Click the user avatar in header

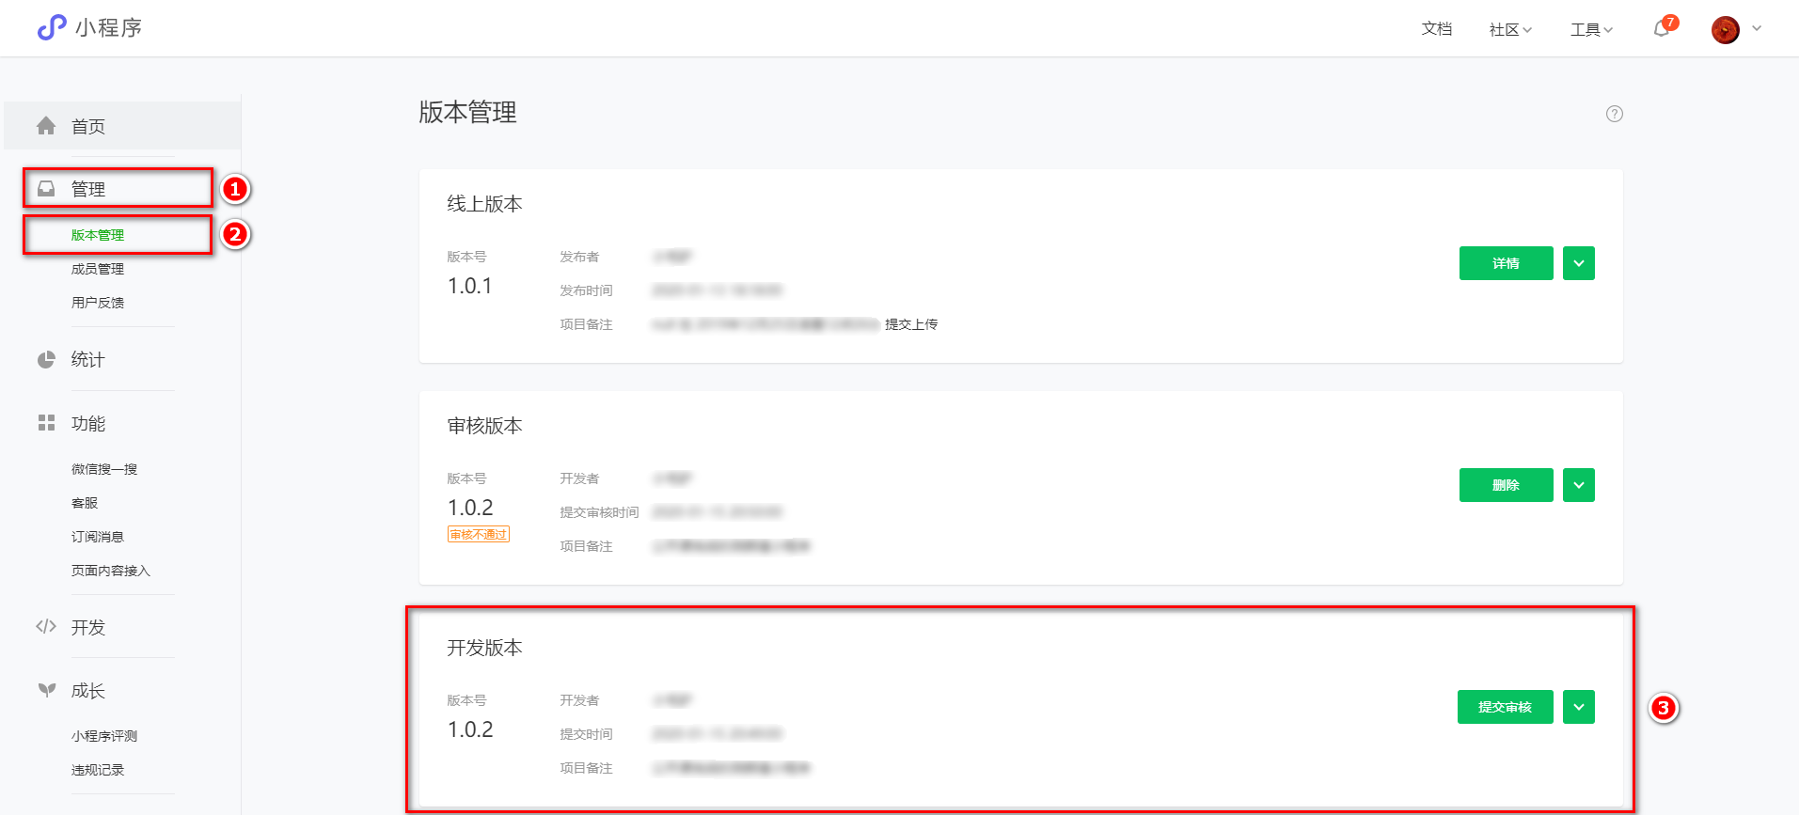point(1725,30)
